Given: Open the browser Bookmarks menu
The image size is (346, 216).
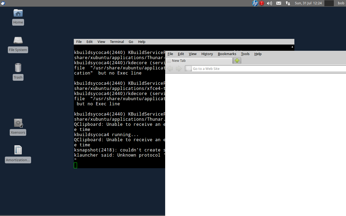Looking at the screenshot, I should [x=227, y=54].
